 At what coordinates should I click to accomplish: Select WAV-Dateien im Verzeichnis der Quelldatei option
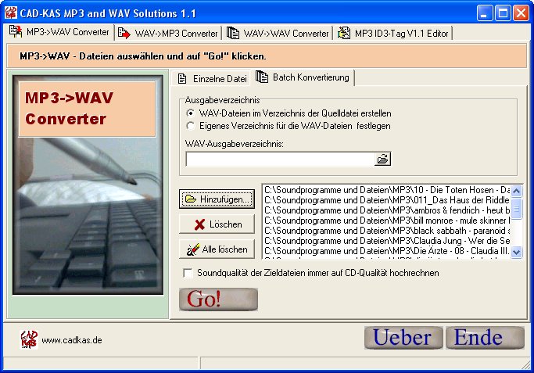(x=190, y=113)
